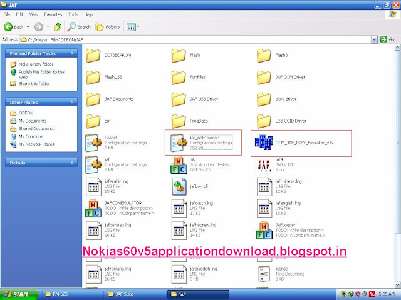Screen dimensions: 401x300
Task: Open the Start menu button
Action: (x=19, y=294)
